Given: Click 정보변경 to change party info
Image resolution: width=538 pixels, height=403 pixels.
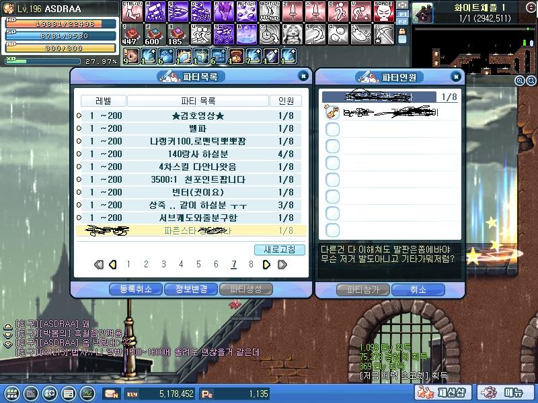Looking at the screenshot, I should point(191,289).
